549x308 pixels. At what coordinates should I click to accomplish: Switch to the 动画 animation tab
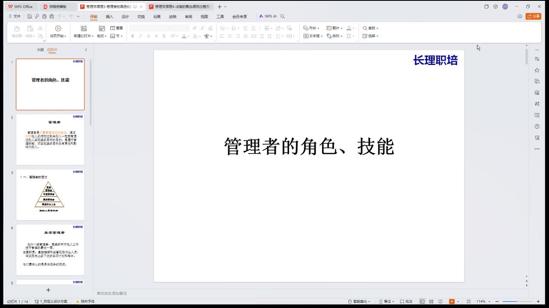(157, 17)
